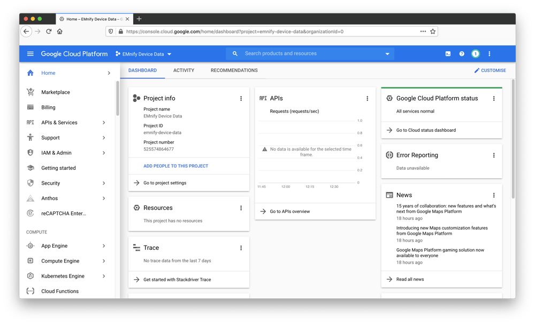Open News card options menu

[x=494, y=195]
